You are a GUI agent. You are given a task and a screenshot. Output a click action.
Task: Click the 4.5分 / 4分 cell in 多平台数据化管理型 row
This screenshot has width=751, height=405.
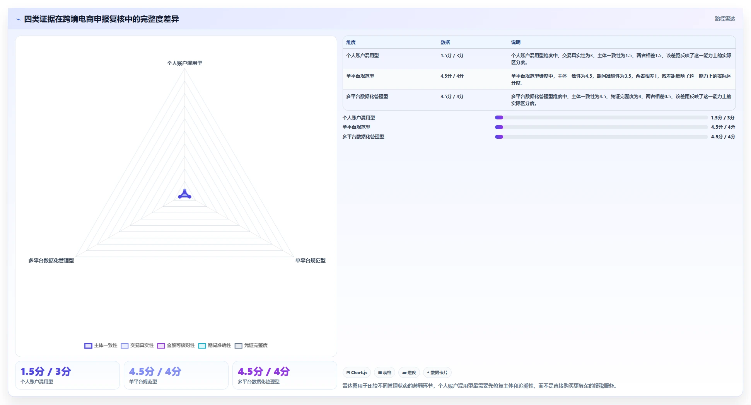pyautogui.click(x=452, y=97)
